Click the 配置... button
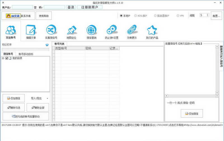The height and width of the screenshot is (141, 224). (x=216, y=16)
